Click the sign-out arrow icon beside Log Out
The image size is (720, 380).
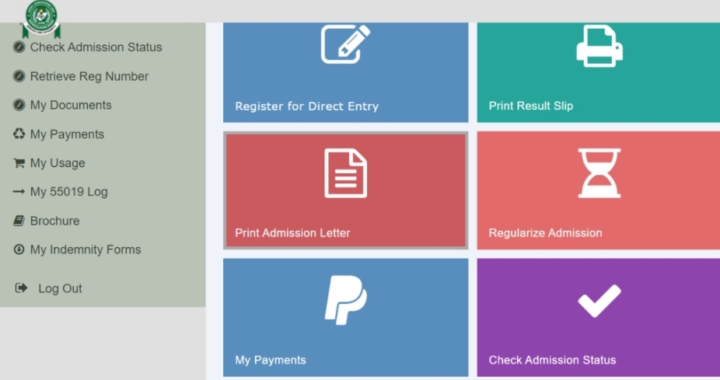pos(21,288)
